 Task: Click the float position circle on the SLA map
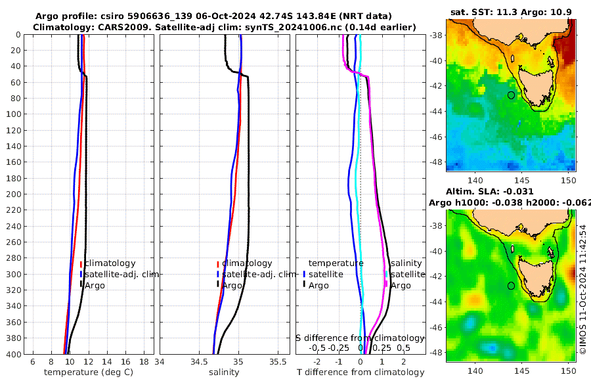511,286
